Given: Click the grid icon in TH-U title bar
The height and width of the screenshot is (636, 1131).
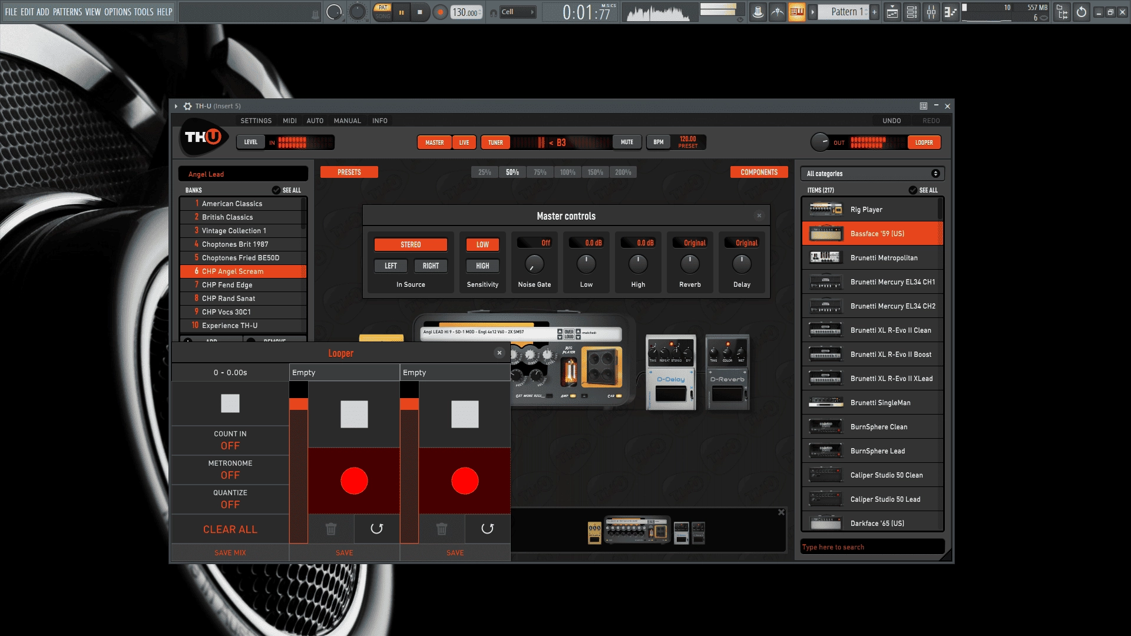Looking at the screenshot, I should pyautogui.click(x=924, y=106).
